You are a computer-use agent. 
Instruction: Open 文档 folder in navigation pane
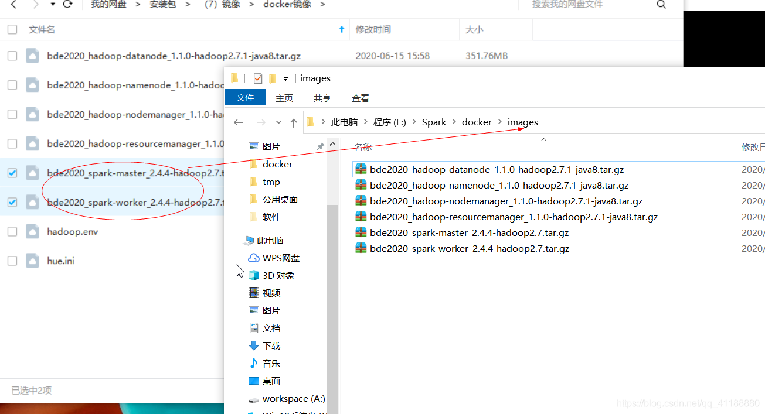(271, 328)
